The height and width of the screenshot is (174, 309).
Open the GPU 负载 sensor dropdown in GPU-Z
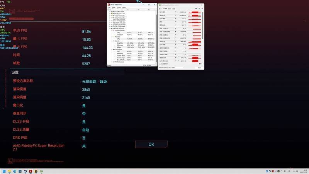(176, 45)
